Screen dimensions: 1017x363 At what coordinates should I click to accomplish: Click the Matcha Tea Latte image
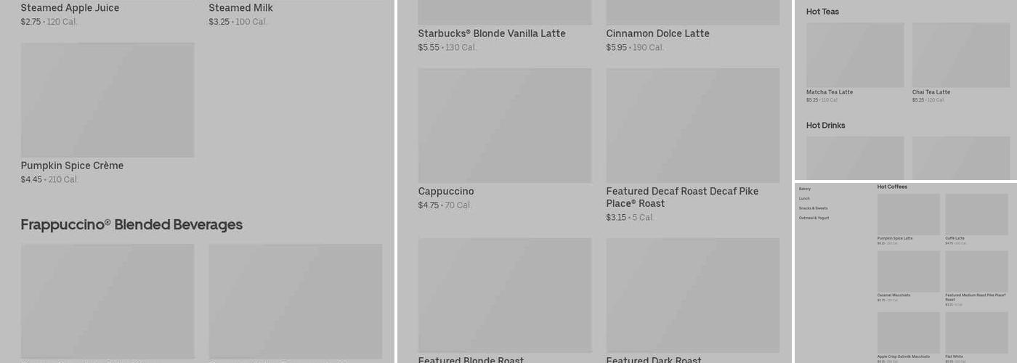855,54
